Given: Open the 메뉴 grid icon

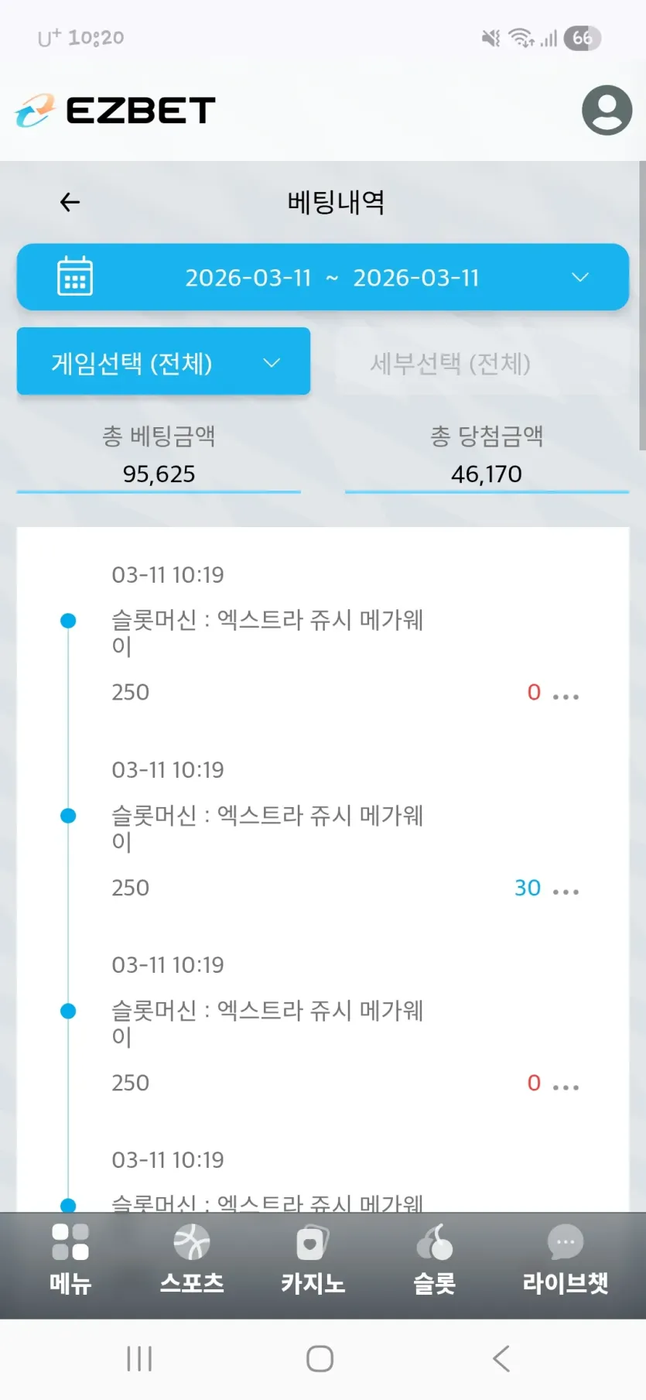Looking at the screenshot, I should click(70, 1258).
